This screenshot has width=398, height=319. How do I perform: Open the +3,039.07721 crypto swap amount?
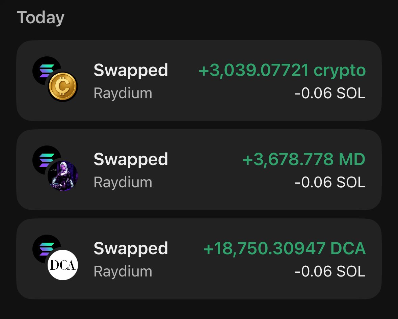282,71
